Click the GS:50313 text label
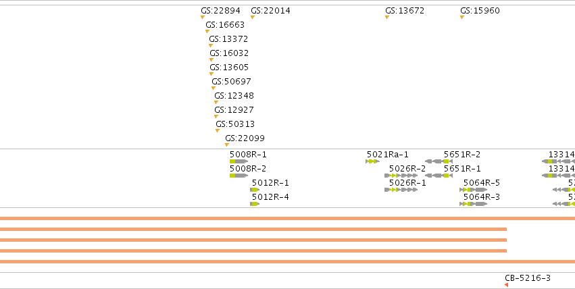The width and height of the screenshot is (575, 289). [235, 124]
